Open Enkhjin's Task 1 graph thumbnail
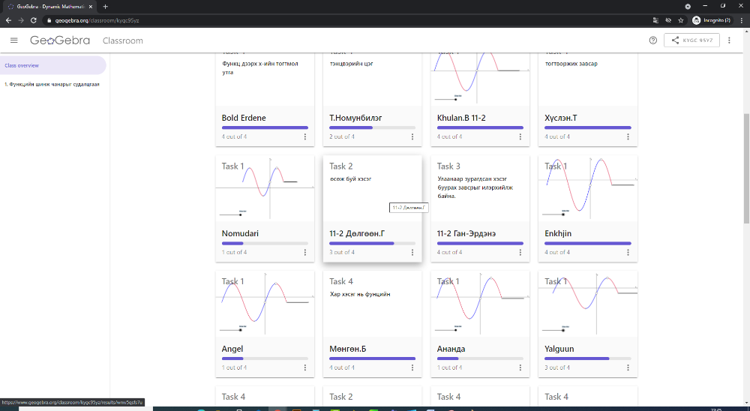This screenshot has height=411, width=750. [588, 188]
